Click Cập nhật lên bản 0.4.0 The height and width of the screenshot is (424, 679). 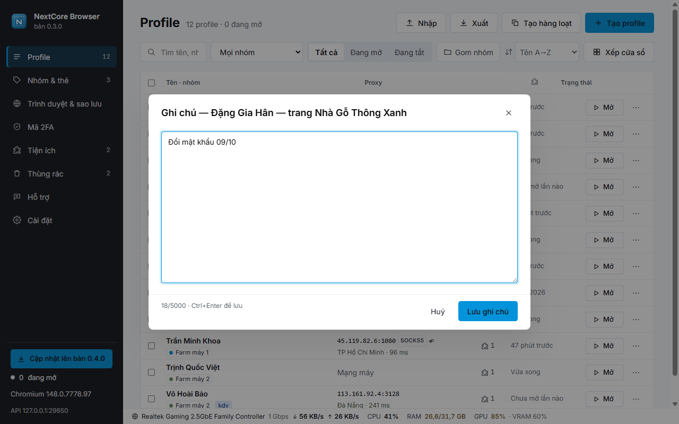[x=62, y=359]
